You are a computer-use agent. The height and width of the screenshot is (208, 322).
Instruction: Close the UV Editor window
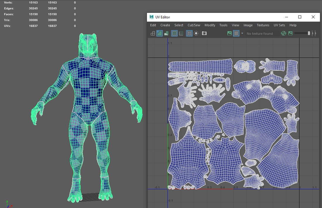pyautogui.click(x=313, y=17)
